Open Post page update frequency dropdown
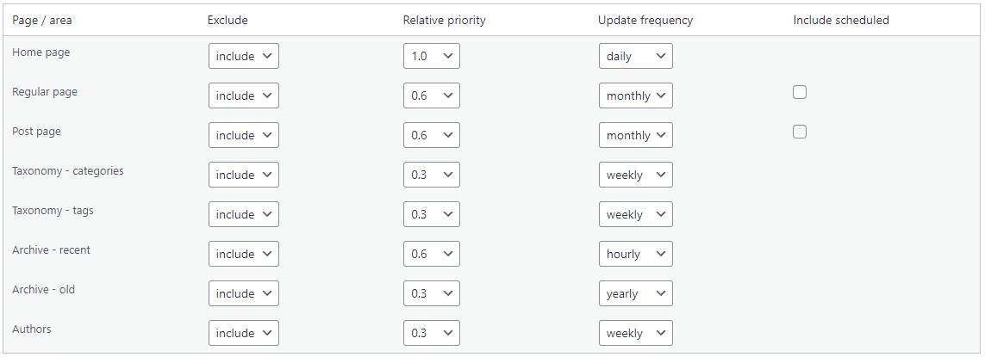 (635, 136)
